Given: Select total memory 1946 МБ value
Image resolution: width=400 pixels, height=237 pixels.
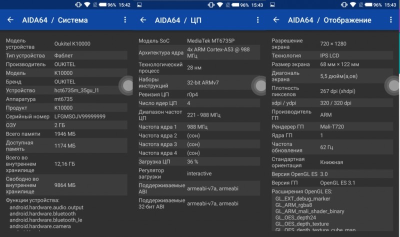Looking at the screenshot, I should (65, 134).
